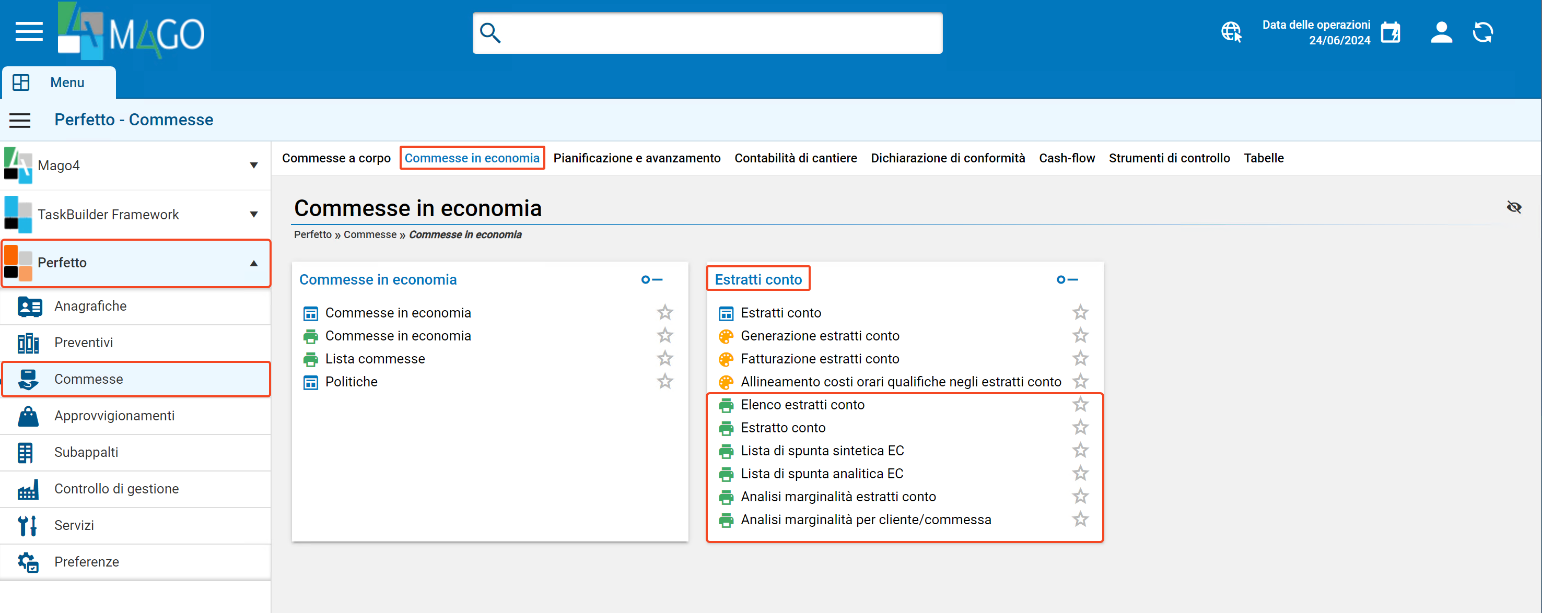The width and height of the screenshot is (1542, 613).
Task: Click inside the search input field
Action: 707,33
